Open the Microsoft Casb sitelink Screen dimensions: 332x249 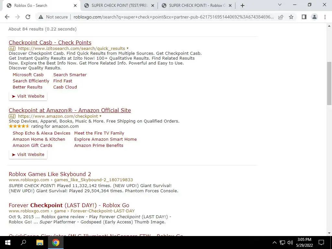[x=28, y=75]
